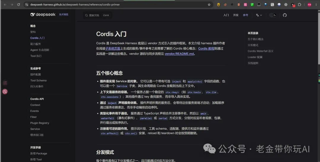The height and width of the screenshot is (162, 320).
Task: Reload the page with refresh icon
Action: [x=19, y=4]
